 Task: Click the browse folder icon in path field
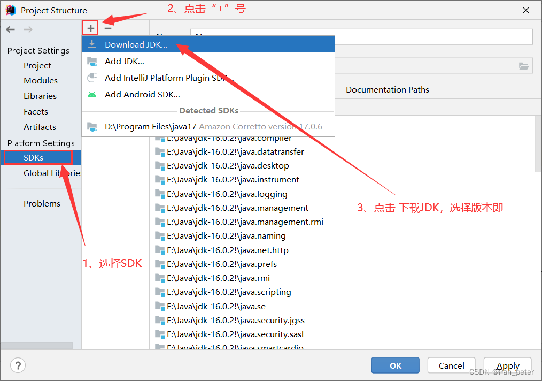click(x=524, y=66)
